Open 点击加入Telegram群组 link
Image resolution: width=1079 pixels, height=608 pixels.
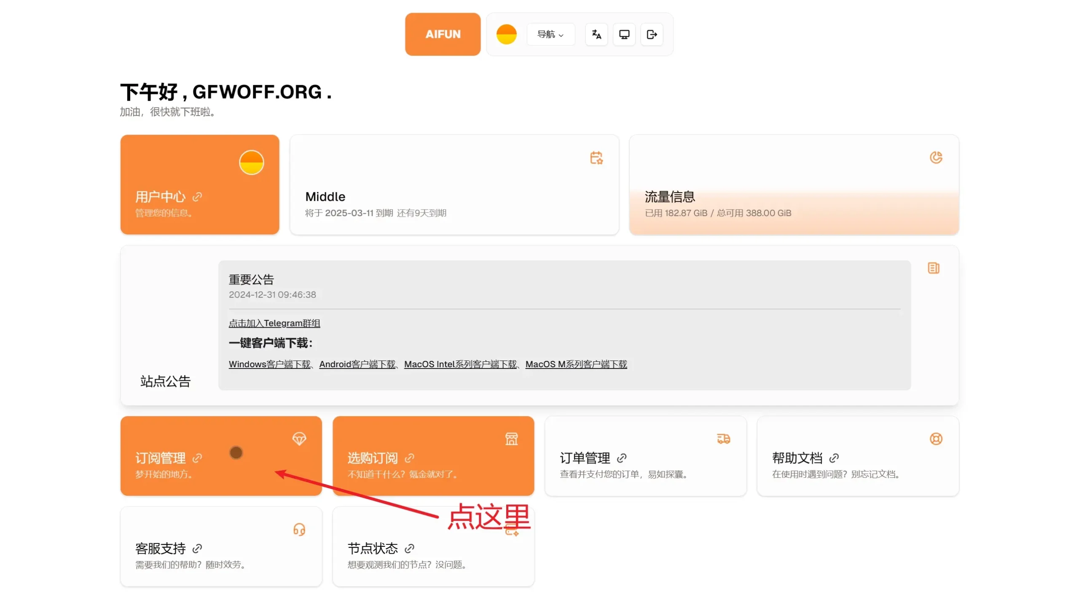[274, 323]
